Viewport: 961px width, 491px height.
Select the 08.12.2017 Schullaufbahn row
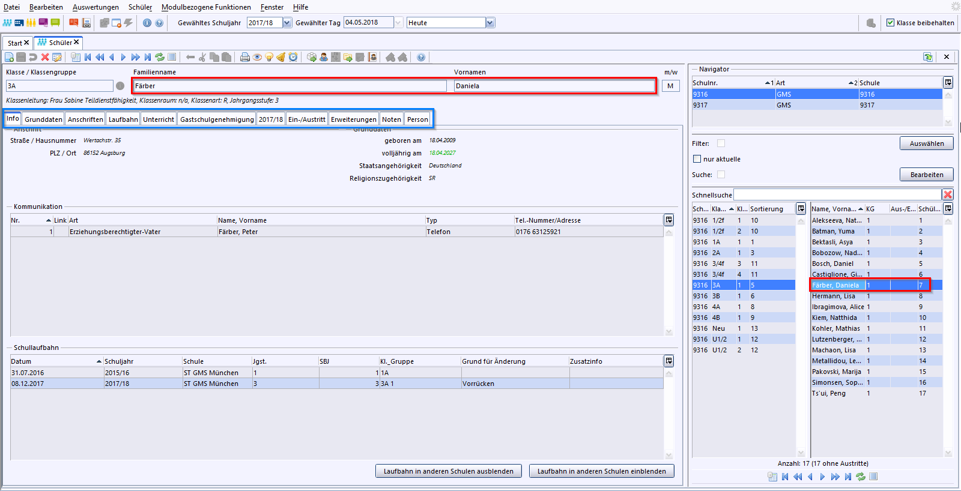point(337,384)
